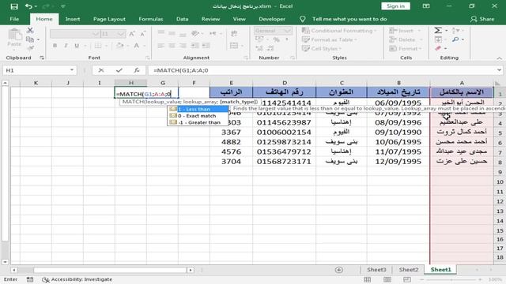
Task: Select '0 - Exact match' option
Action: [198, 116]
